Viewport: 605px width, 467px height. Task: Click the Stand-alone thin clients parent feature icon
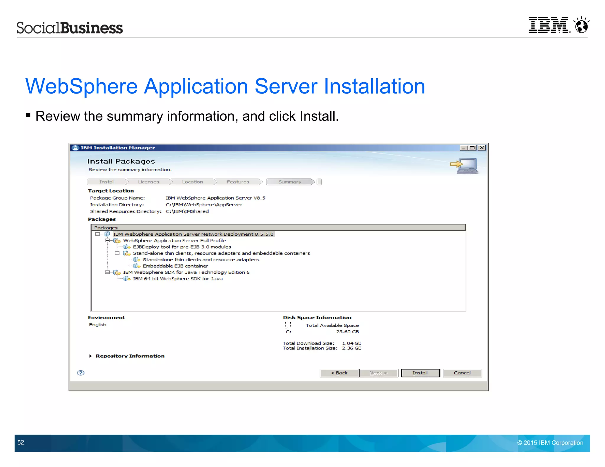[127, 253]
